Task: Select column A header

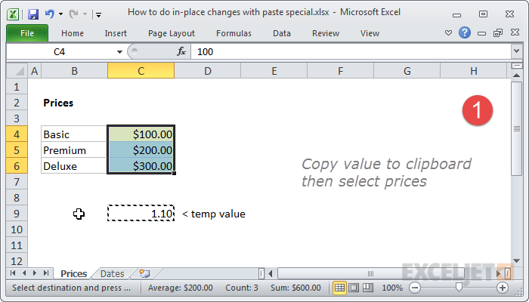Action: tap(35, 71)
